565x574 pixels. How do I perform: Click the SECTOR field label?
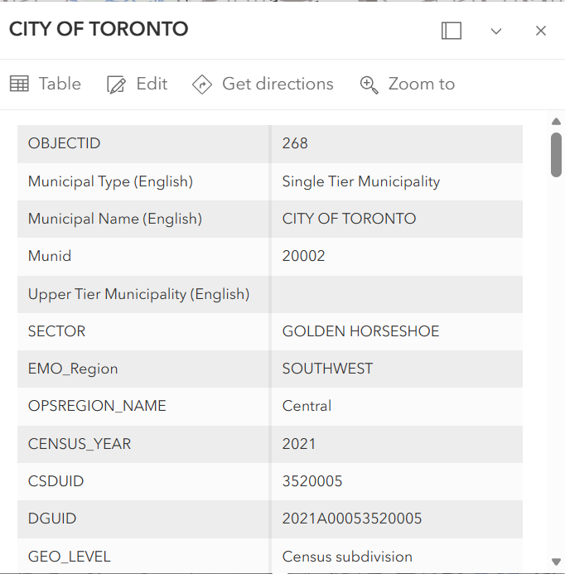pos(57,331)
